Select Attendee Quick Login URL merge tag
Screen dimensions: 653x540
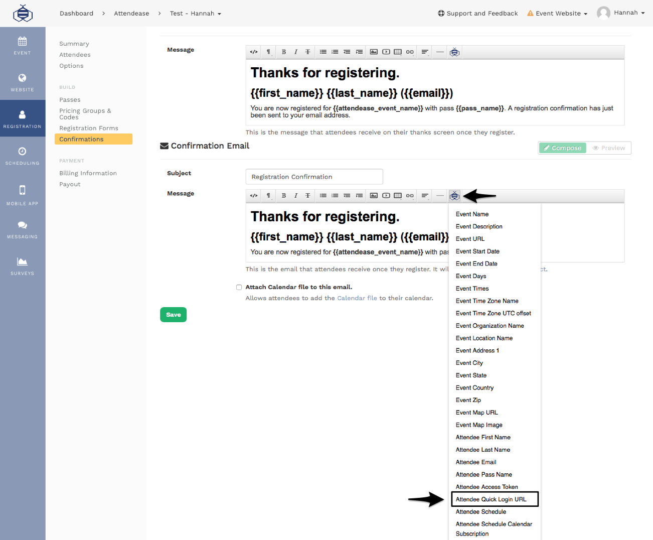[x=495, y=499]
